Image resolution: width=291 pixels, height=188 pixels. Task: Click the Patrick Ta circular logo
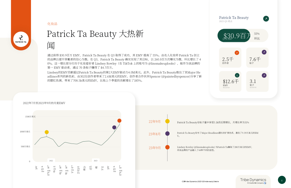pos(21,39)
